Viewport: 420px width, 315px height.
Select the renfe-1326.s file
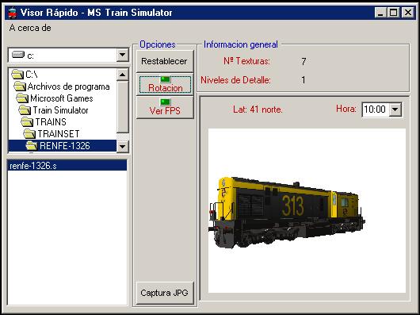(x=67, y=166)
